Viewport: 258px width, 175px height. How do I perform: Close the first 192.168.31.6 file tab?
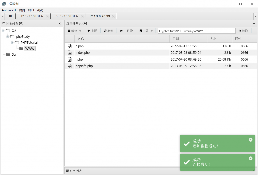[48, 16]
